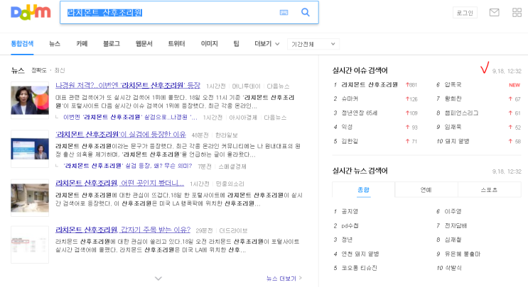
Task: Open related article from 아시아경제
Action: 130,117
